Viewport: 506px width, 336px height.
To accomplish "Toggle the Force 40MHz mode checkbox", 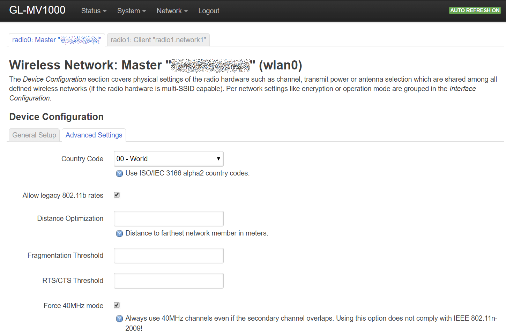I will [x=117, y=305].
